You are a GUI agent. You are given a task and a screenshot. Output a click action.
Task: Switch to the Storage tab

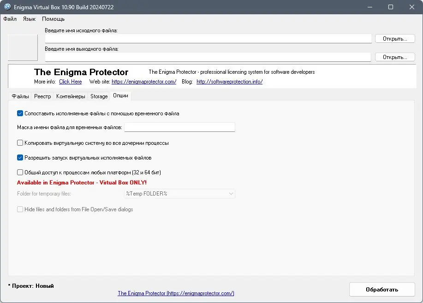(x=99, y=96)
